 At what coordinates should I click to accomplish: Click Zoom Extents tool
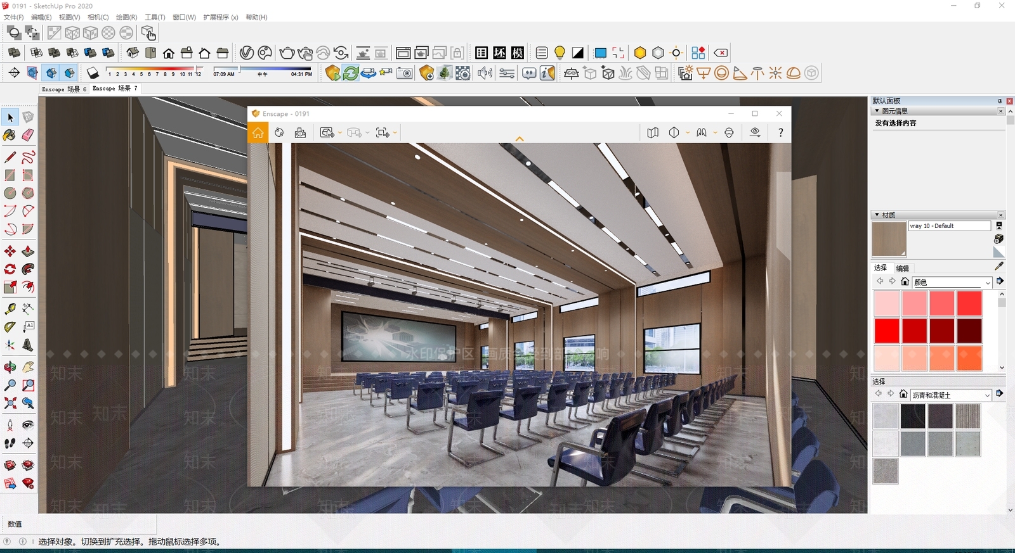pyautogui.click(x=10, y=403)
